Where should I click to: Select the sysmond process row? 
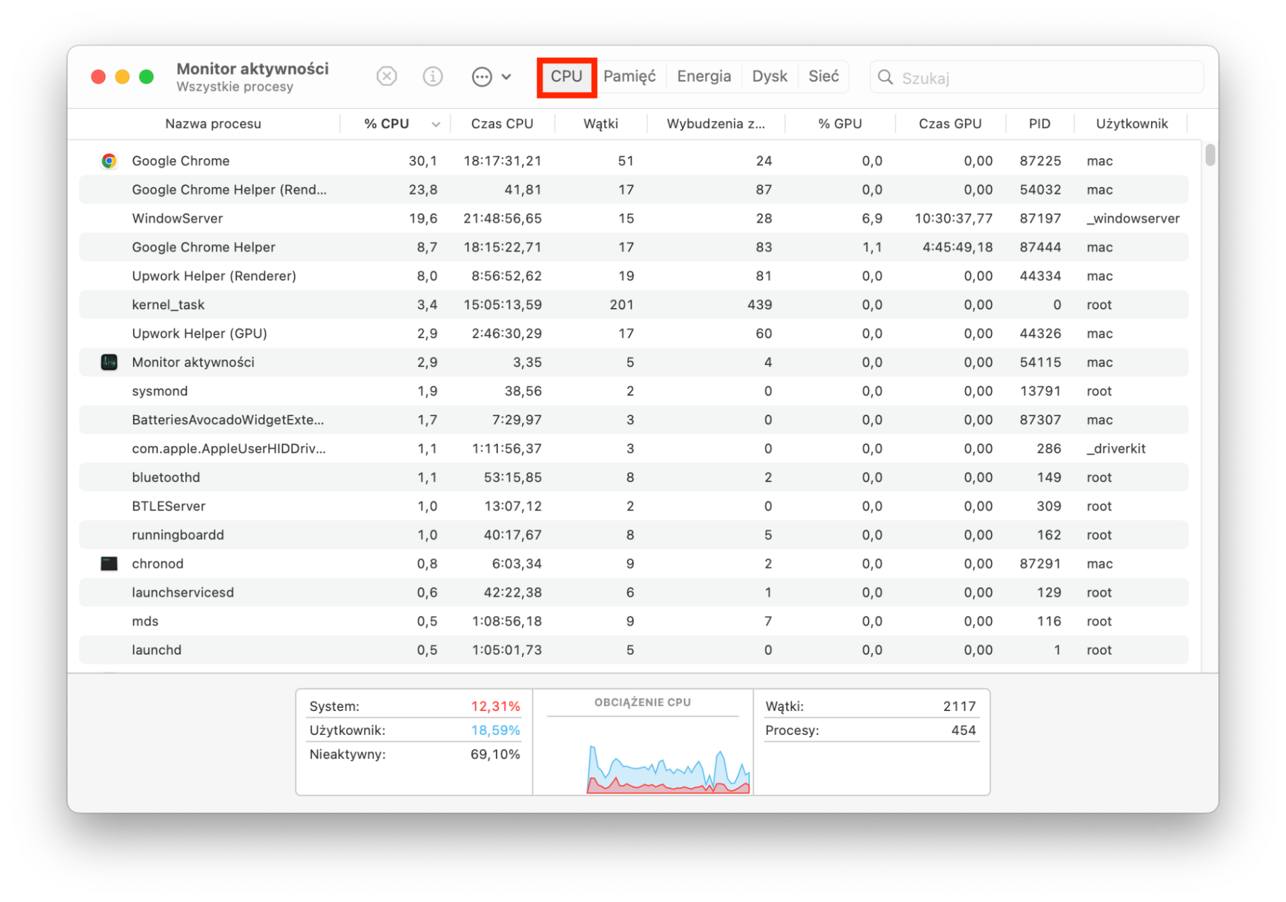coord(634,391)
